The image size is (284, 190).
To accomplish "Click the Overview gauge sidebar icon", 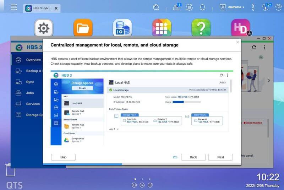I will pos(18,60).
